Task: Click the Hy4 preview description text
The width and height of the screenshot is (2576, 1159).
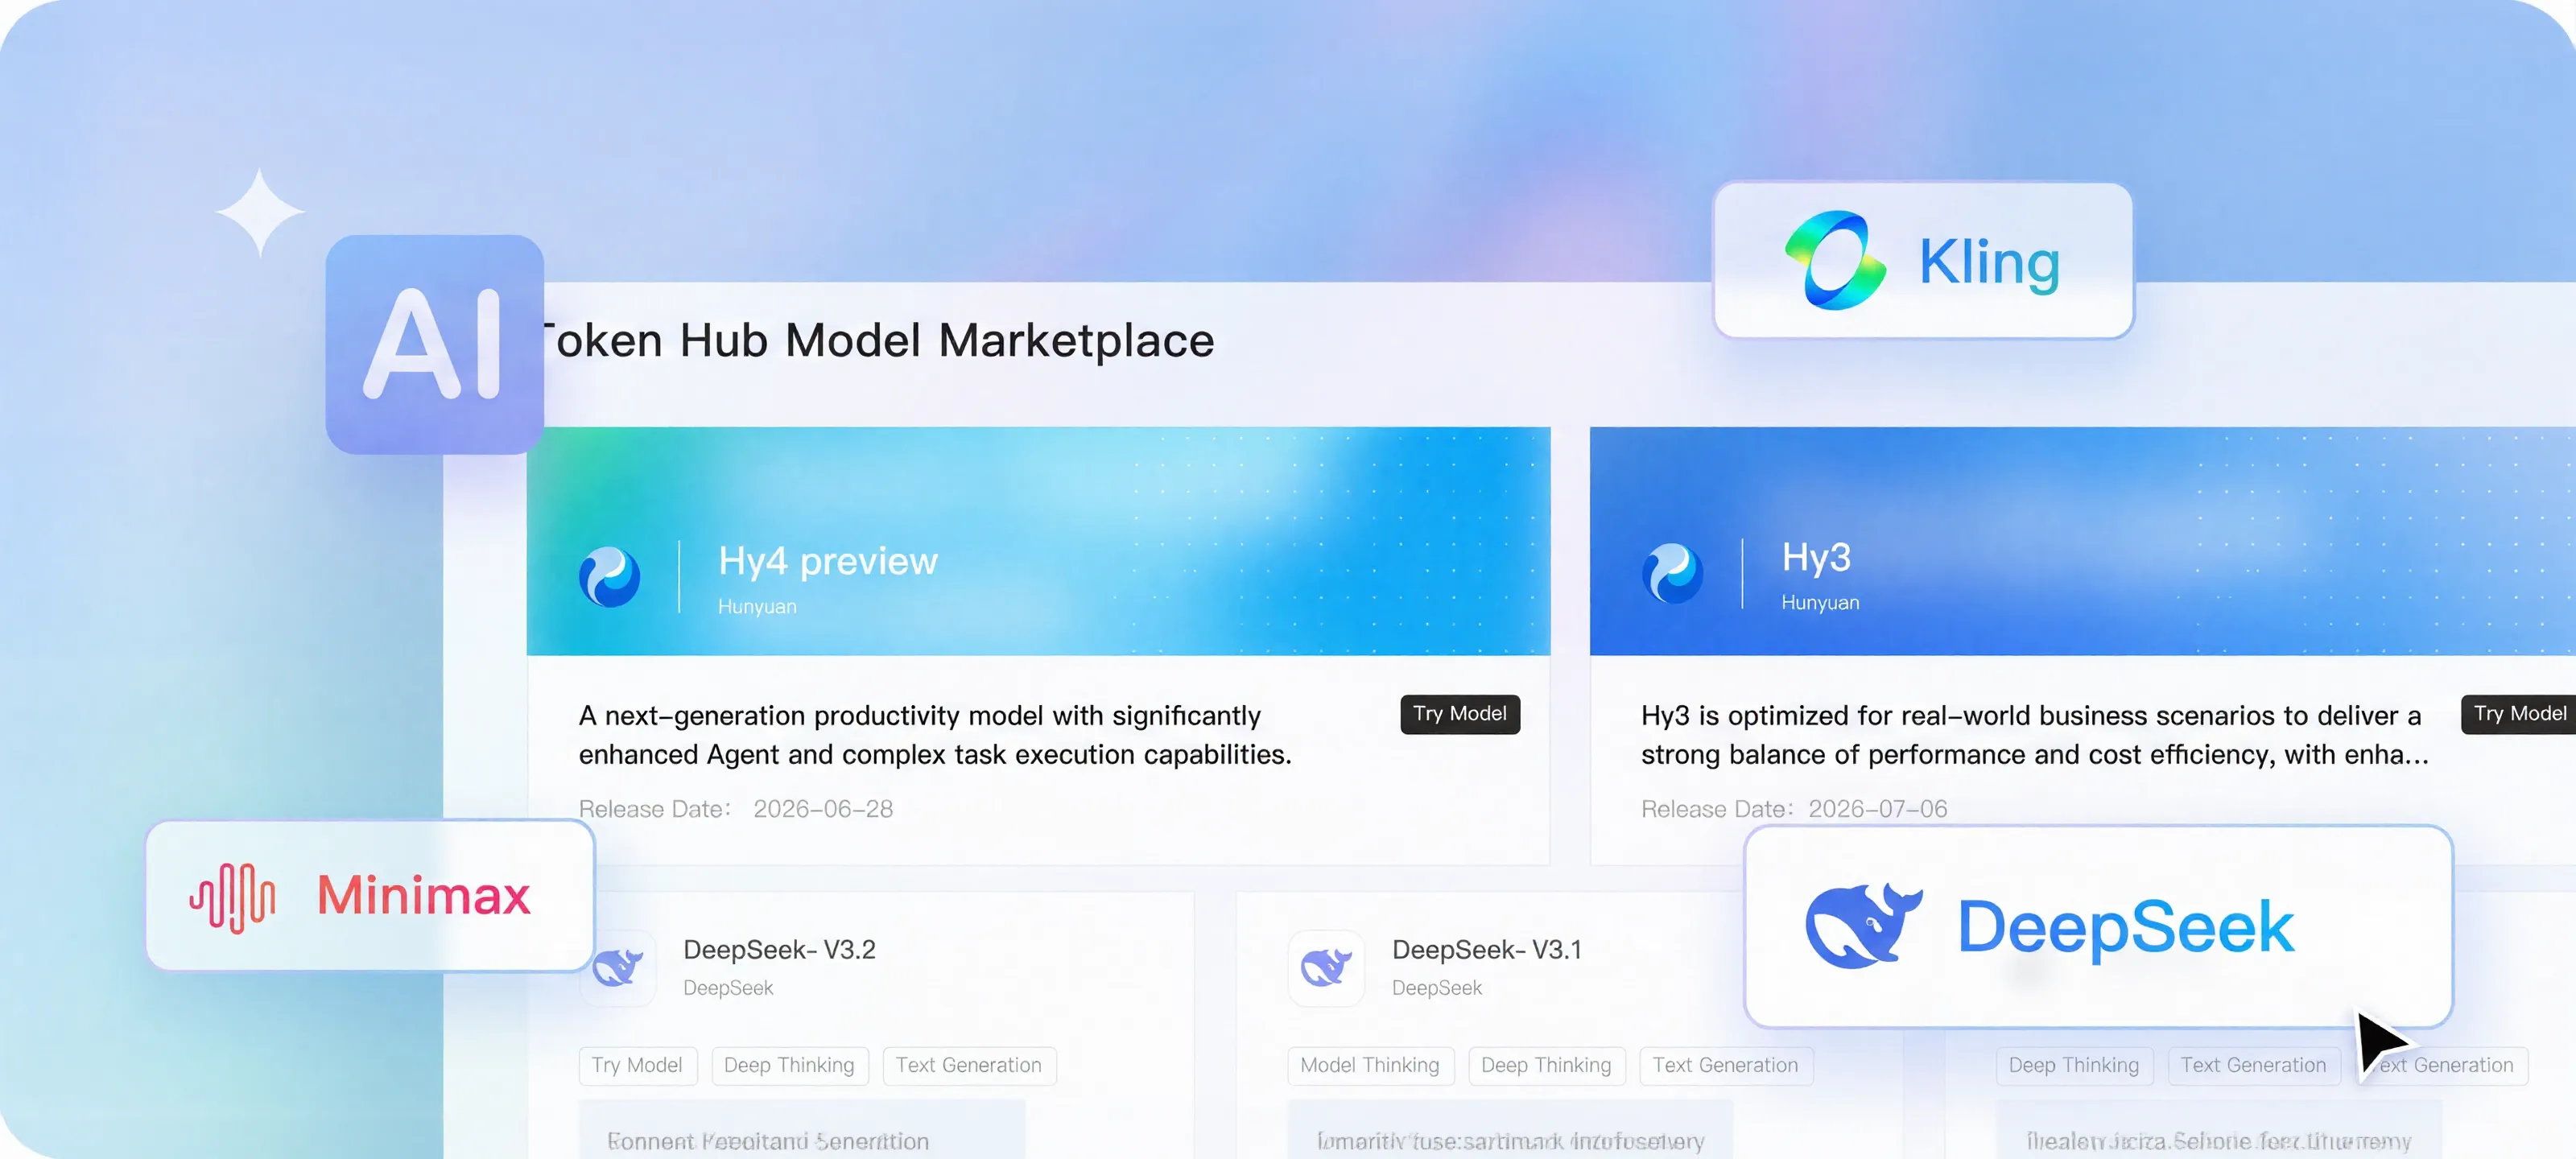Action: tap(935, 735)
